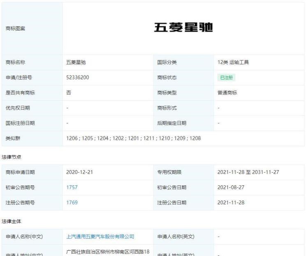Click the 初审公告日期 label

(x=172, y=187)
